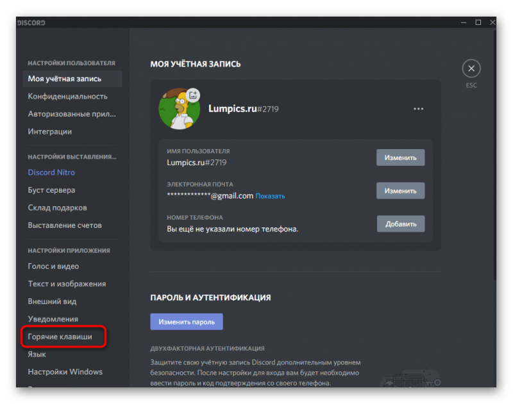Click the Homer profile avatar picture
This screenshot has width=513, height=404.
point(180,109)
